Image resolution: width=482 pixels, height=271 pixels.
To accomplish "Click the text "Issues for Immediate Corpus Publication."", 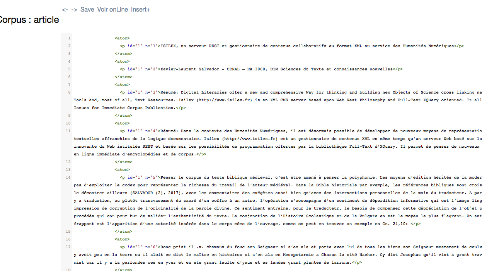I will point(125,108).
